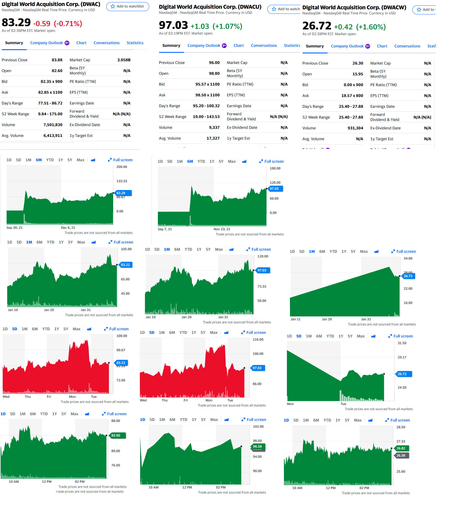Click full-screen arrows icon on DWAC 6M chart

point(110,160)
